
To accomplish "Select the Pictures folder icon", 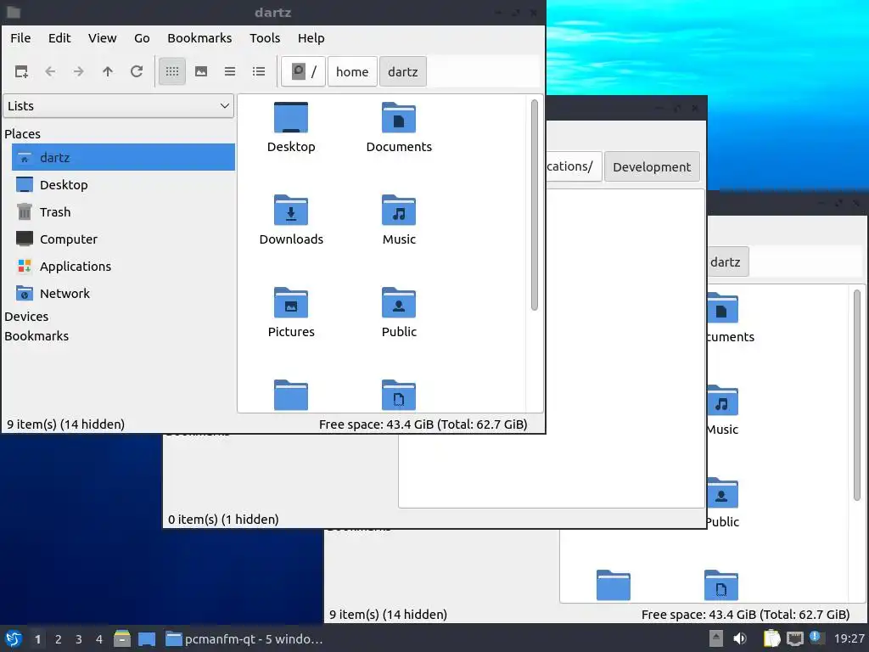I will 291,312.
